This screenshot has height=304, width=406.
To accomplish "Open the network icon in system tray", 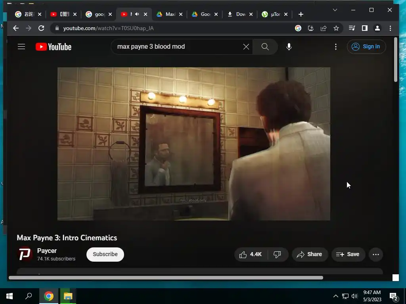I will (x=345, y=296).
